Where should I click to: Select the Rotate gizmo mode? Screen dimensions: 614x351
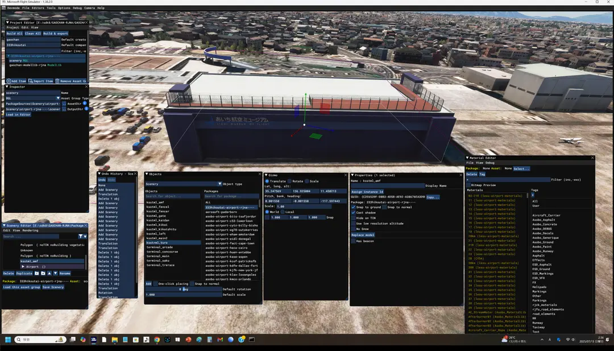[290, 181]
